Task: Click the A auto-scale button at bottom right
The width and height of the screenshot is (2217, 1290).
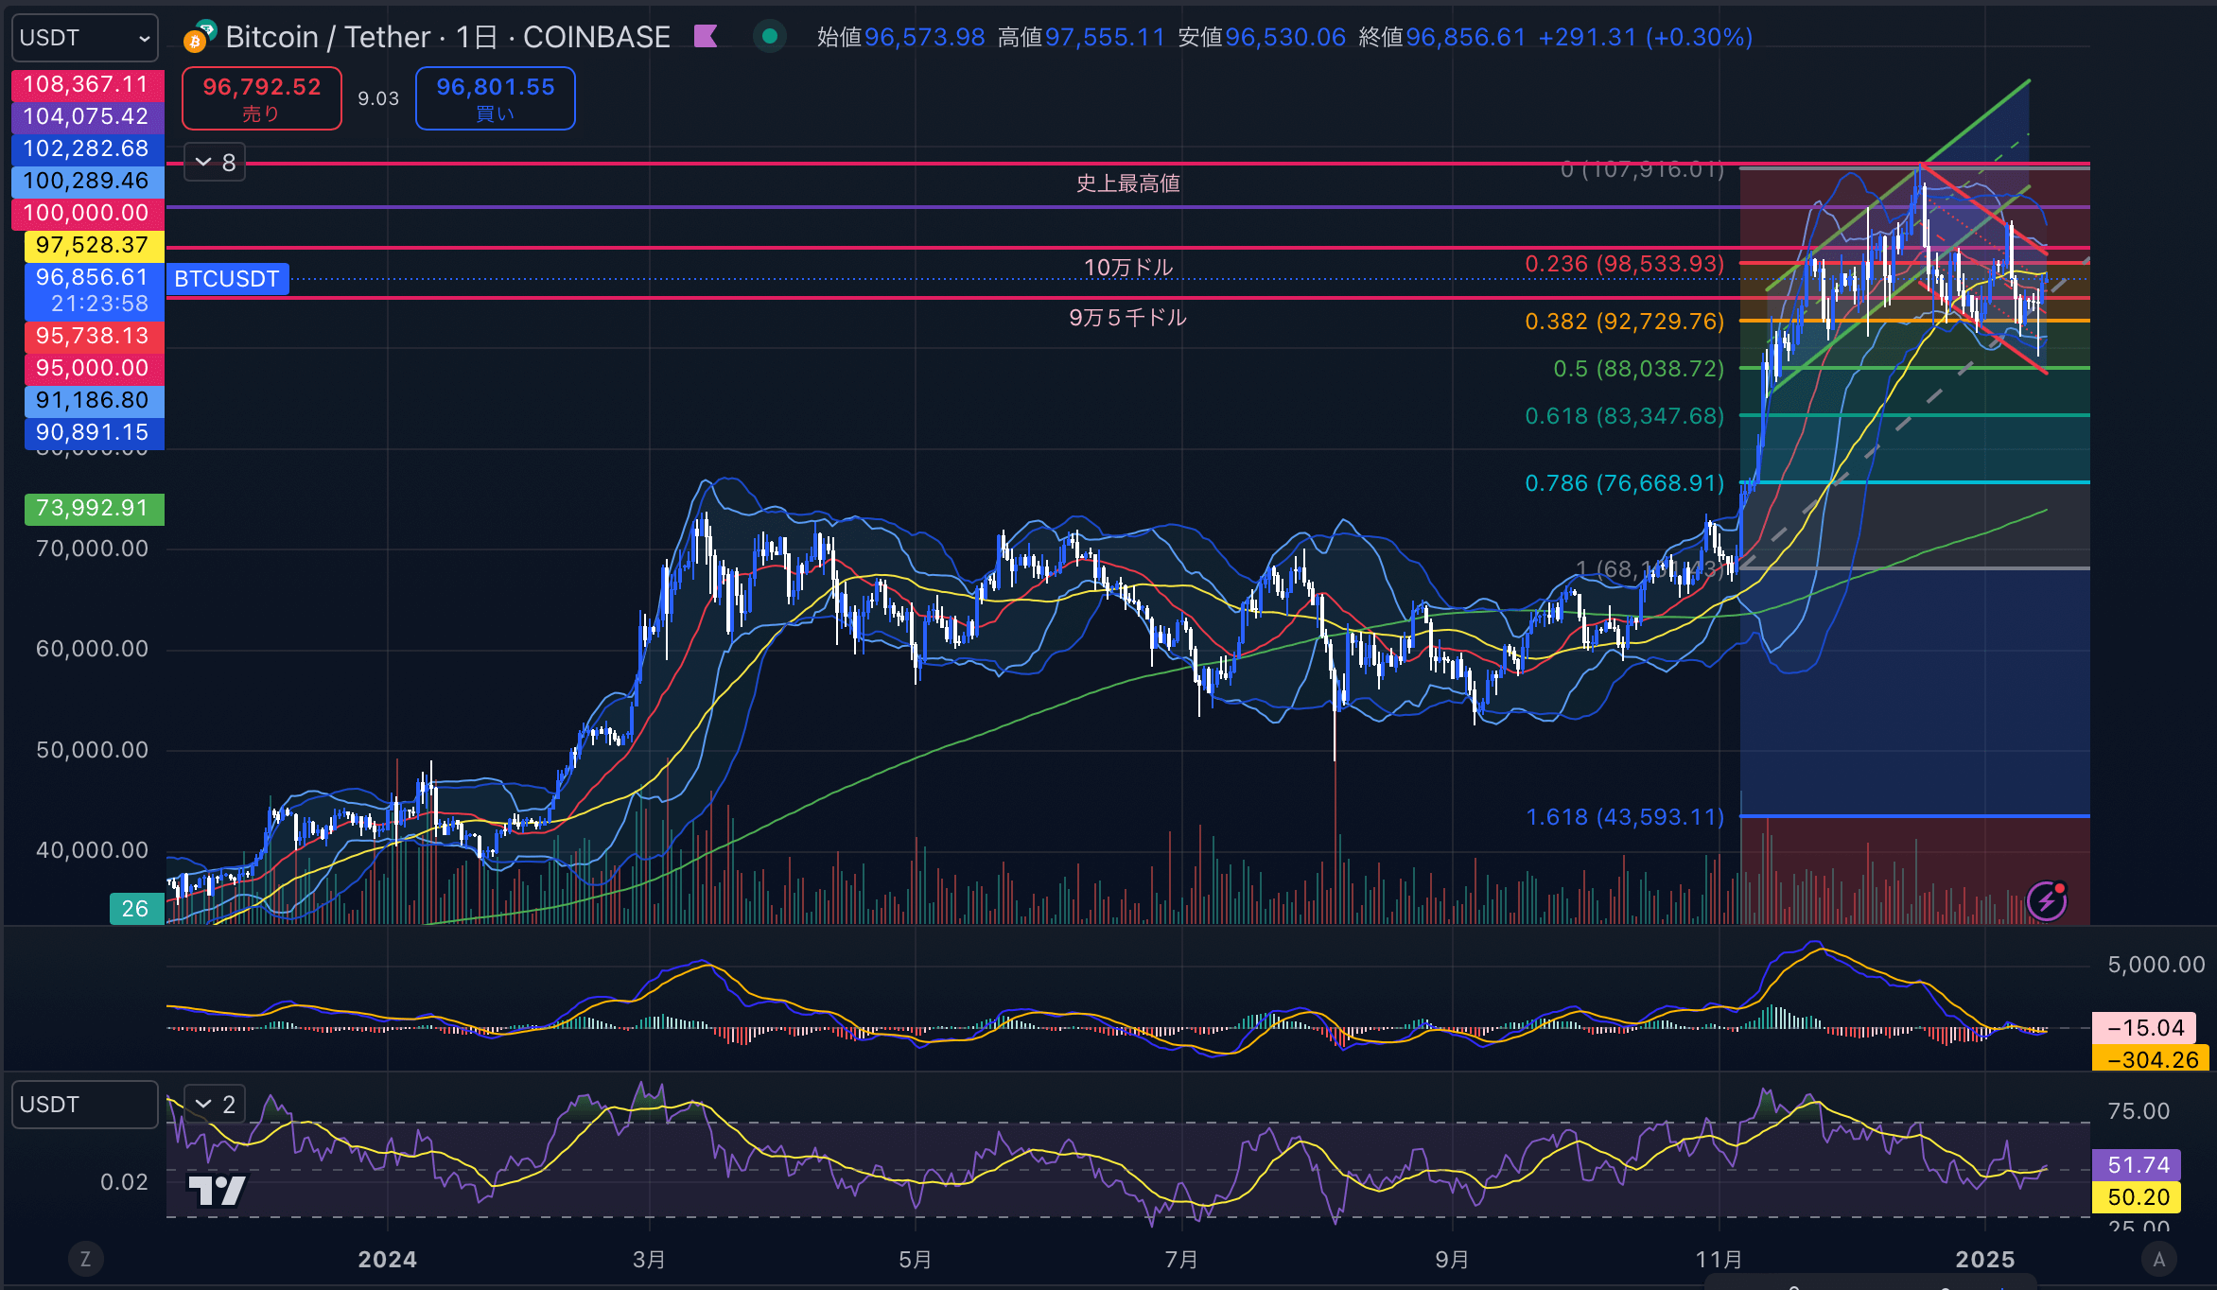Action: [x=2158, y=1259]
